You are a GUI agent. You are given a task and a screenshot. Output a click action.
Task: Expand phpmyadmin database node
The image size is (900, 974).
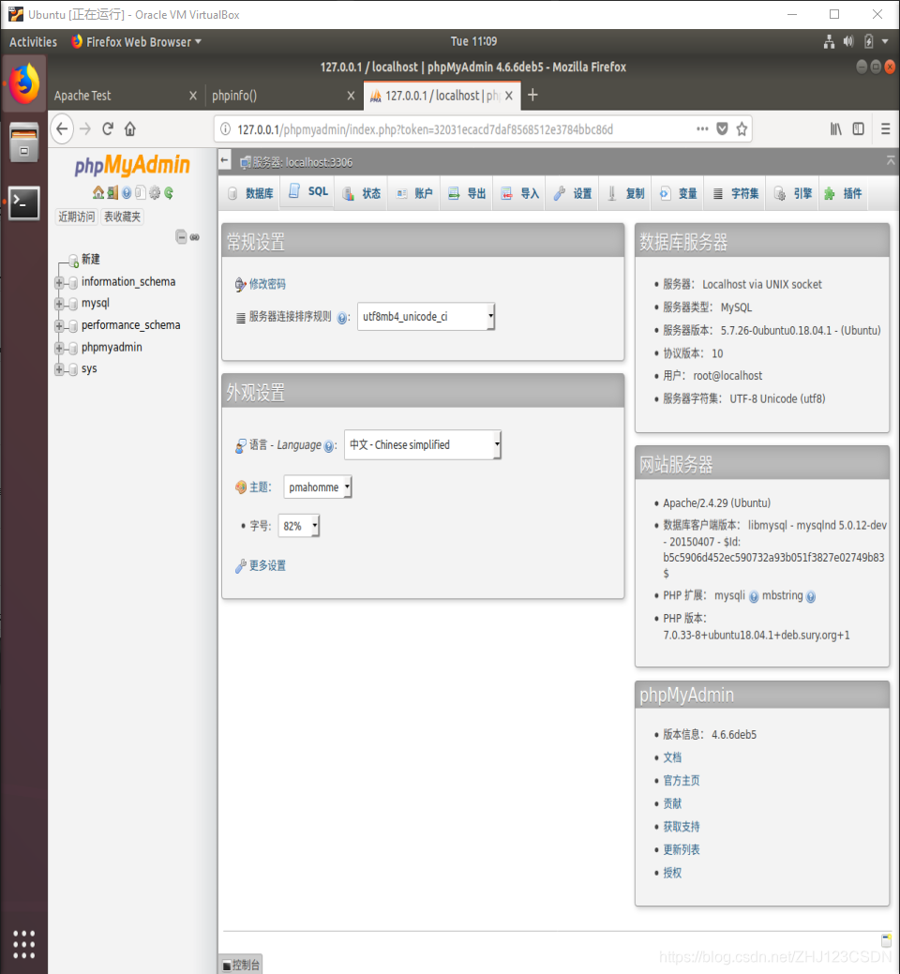point(59,348)
